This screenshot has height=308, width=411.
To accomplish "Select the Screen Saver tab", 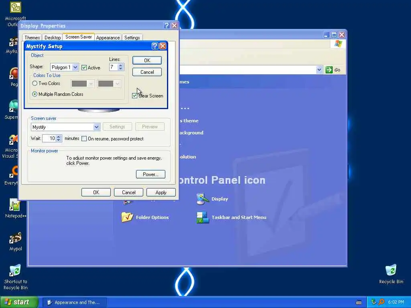I will tap(78, 37).
